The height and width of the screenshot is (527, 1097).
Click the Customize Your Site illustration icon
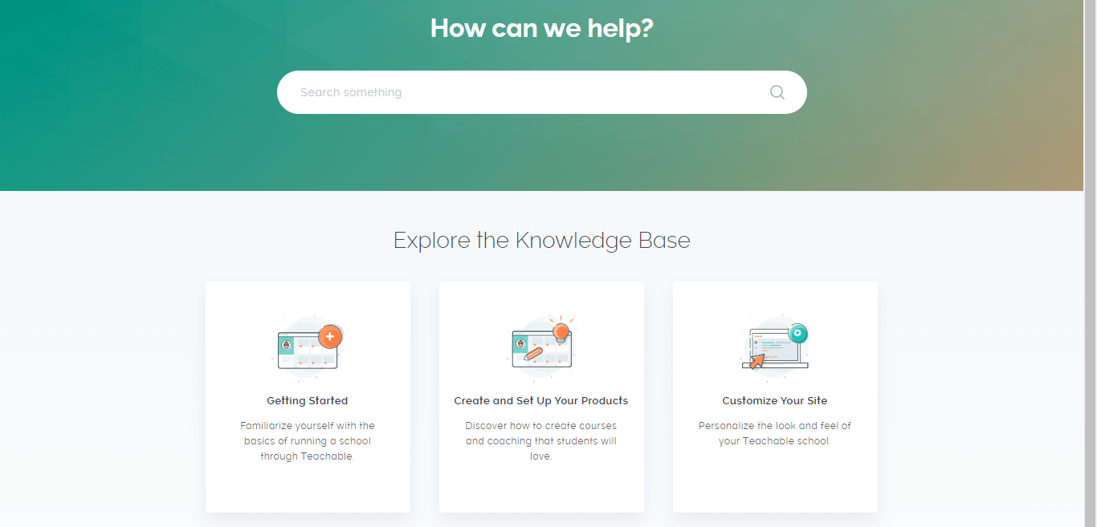tap(775, 347)
